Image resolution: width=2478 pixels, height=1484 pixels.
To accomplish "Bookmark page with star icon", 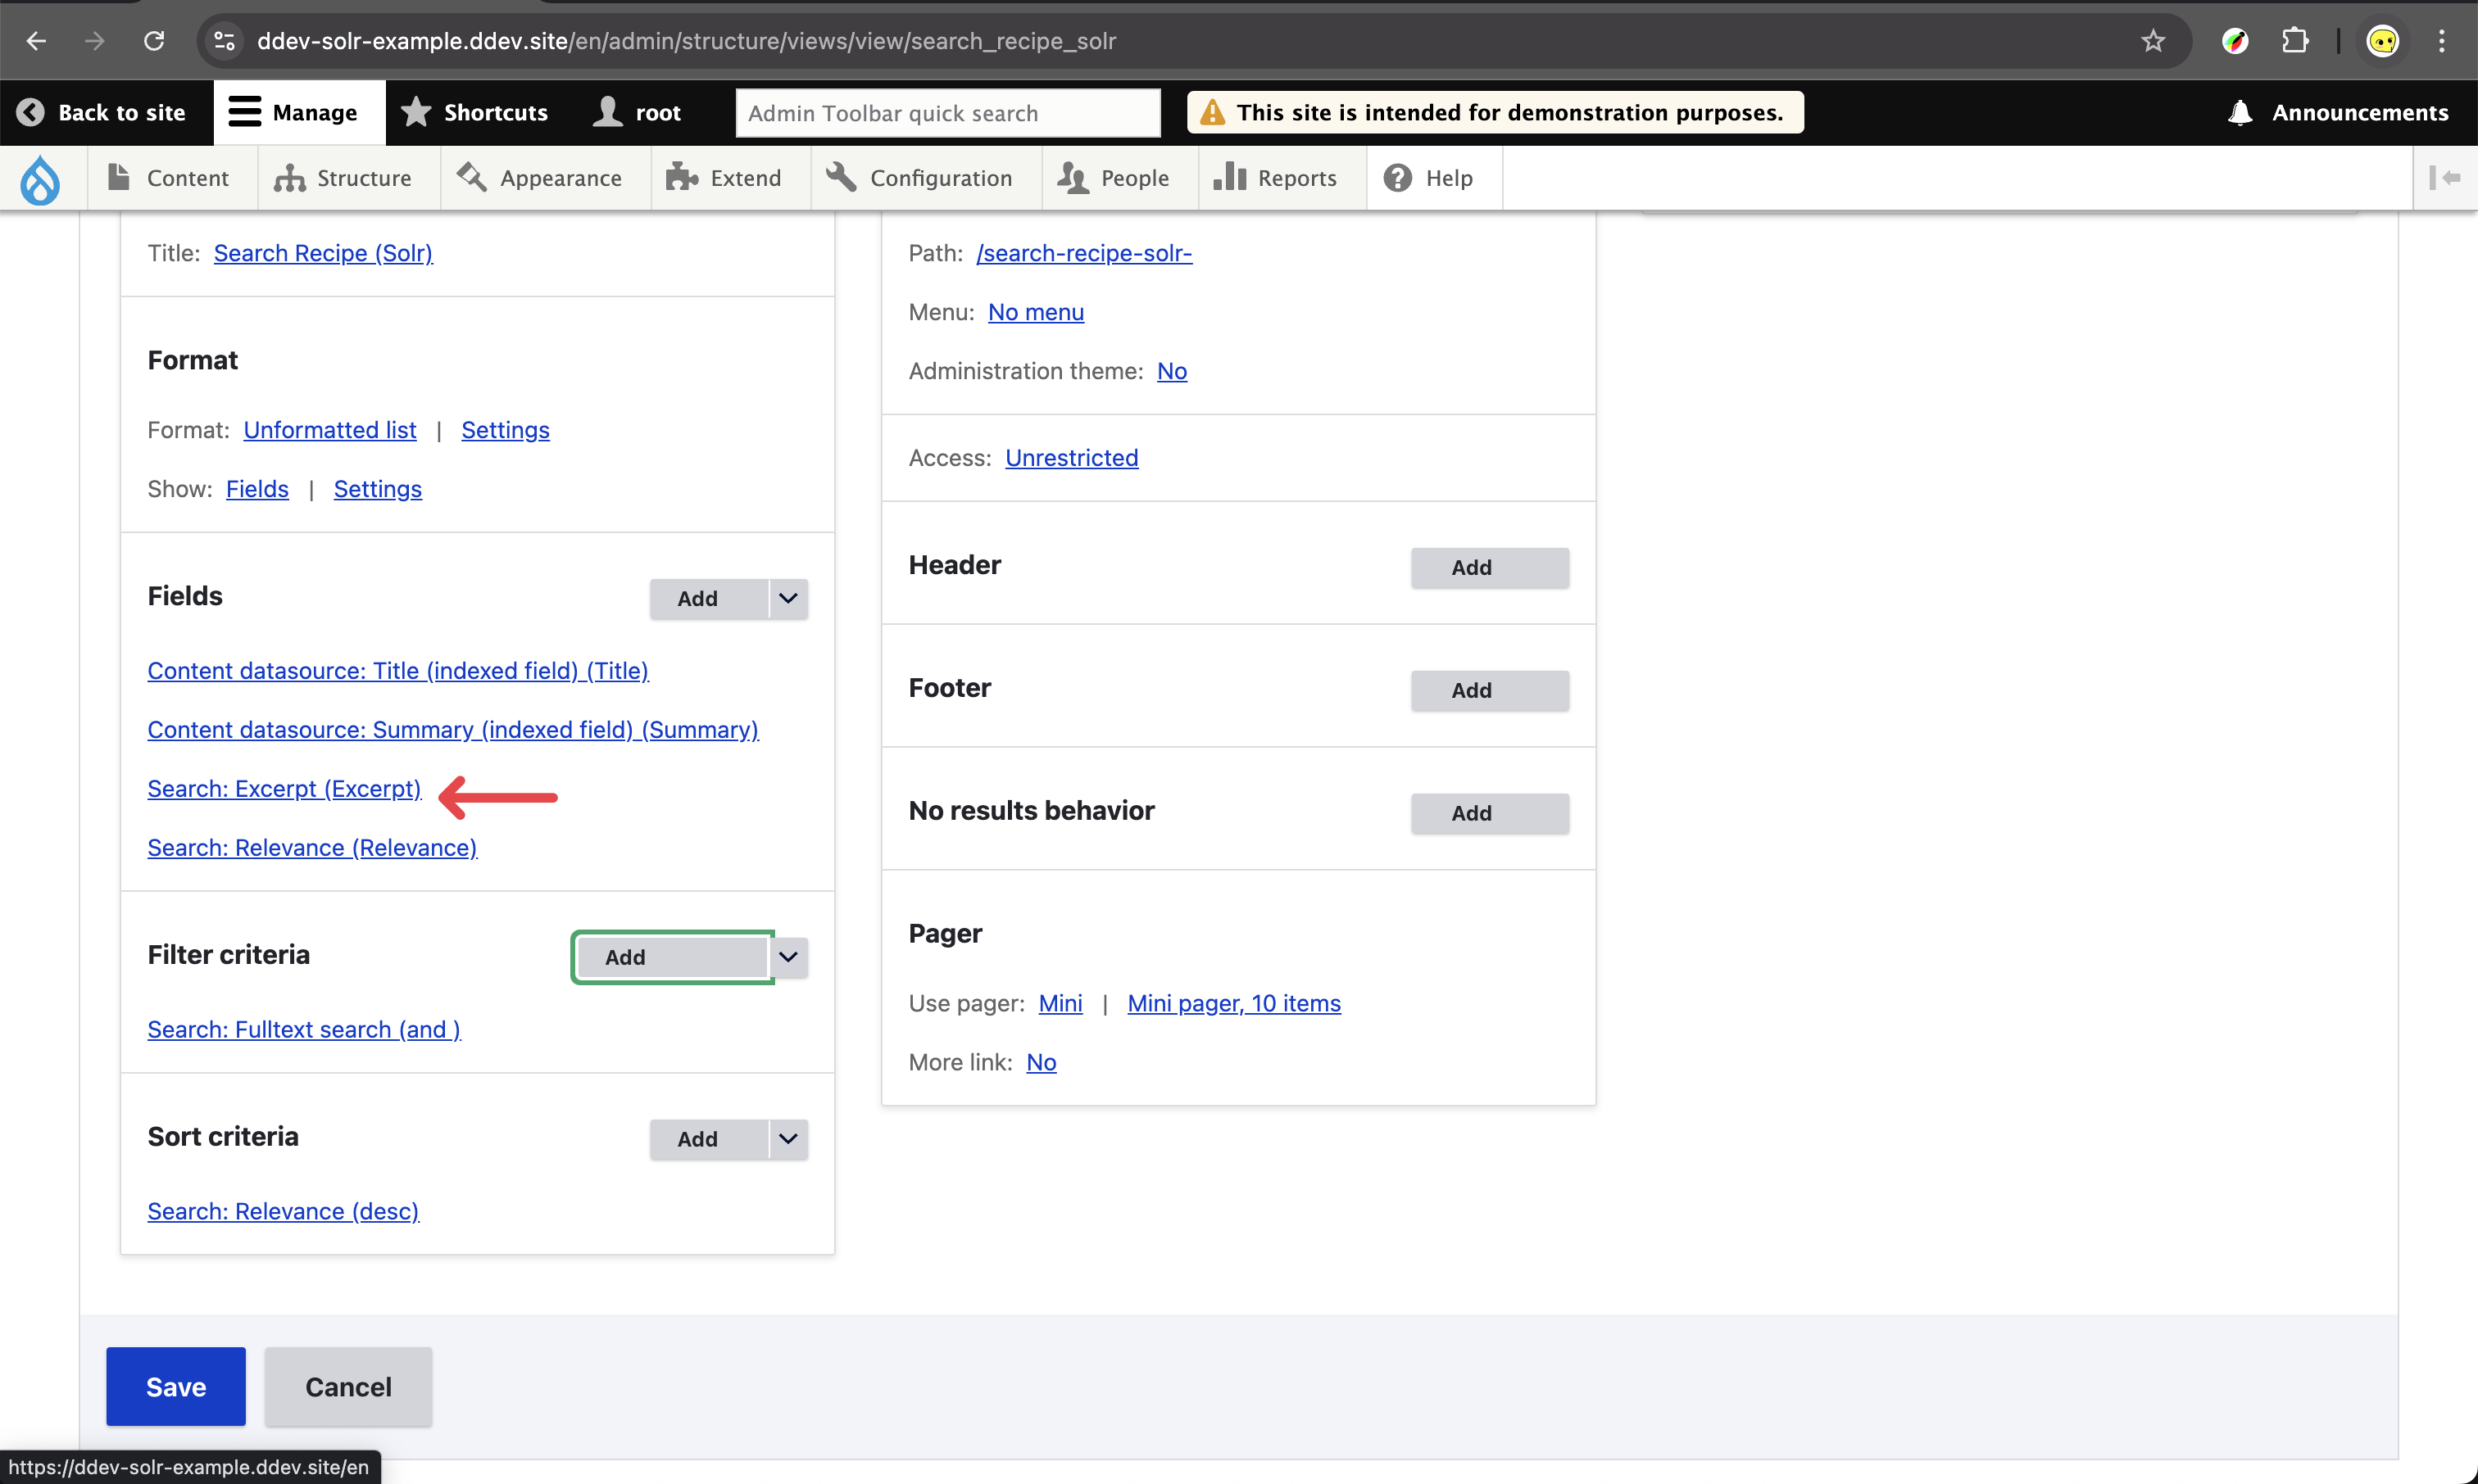I will [2153, 41].
